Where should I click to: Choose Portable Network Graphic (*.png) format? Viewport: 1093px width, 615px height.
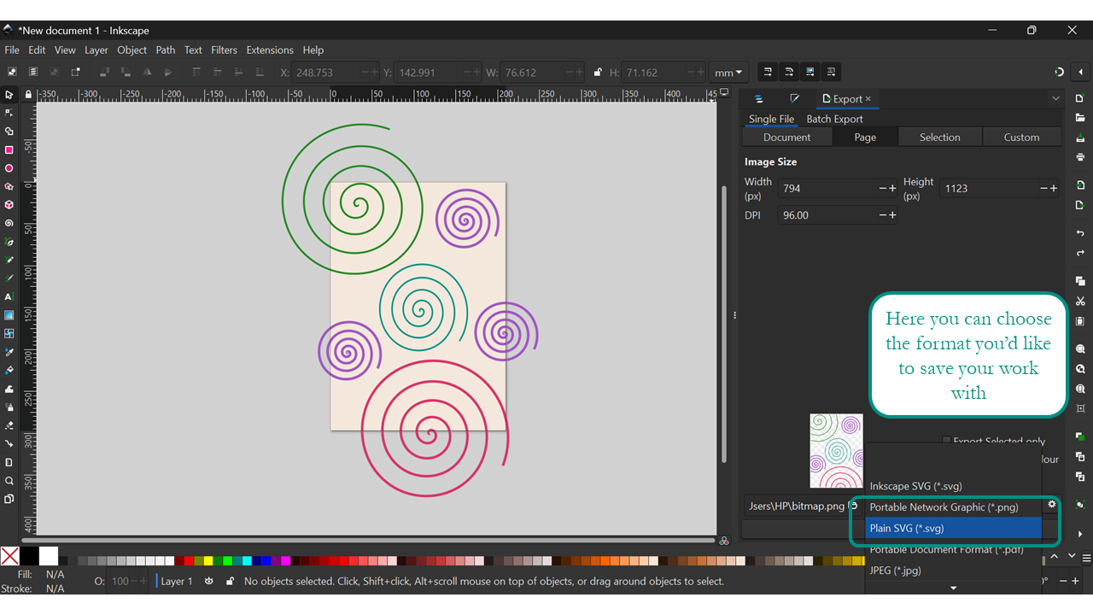954,507
